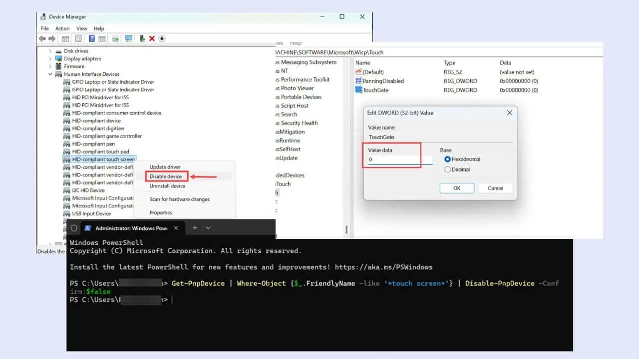Close the Edit DWORD dialog with X
Image resolution: width=639 pixels, height=359 pixels.
point(509,113)
